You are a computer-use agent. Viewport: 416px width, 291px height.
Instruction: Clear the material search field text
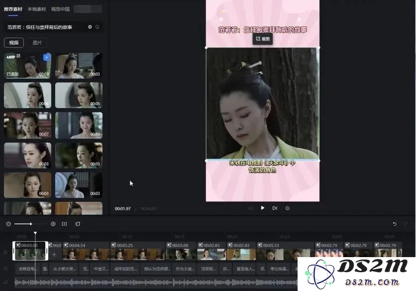click(x=90, y=27)
